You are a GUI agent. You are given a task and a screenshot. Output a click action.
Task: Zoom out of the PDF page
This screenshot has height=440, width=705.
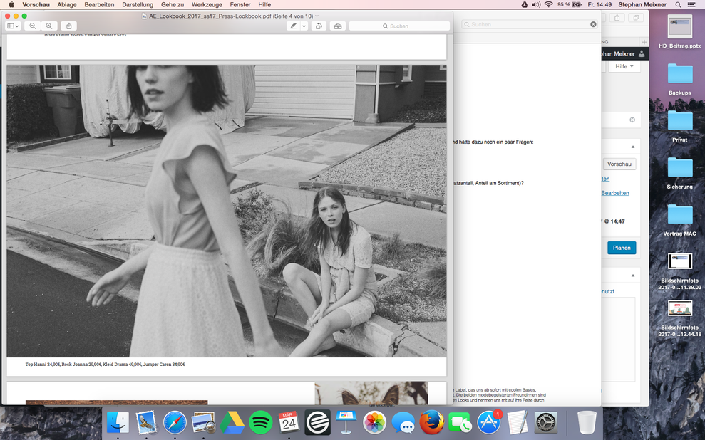(x=32, y=26)
